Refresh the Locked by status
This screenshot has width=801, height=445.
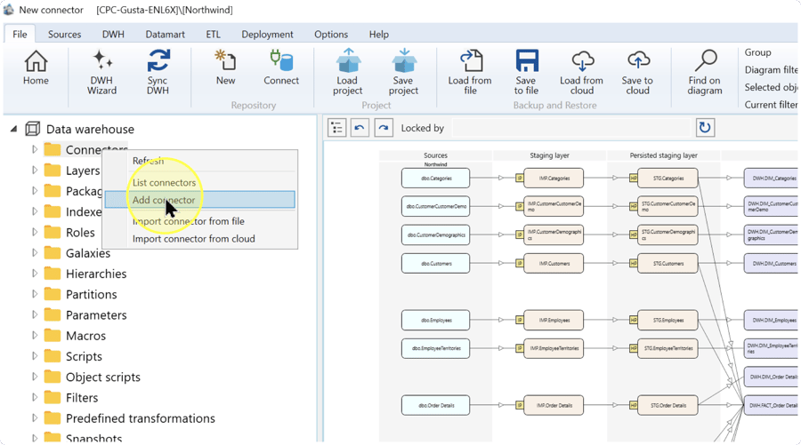[705, 127]
